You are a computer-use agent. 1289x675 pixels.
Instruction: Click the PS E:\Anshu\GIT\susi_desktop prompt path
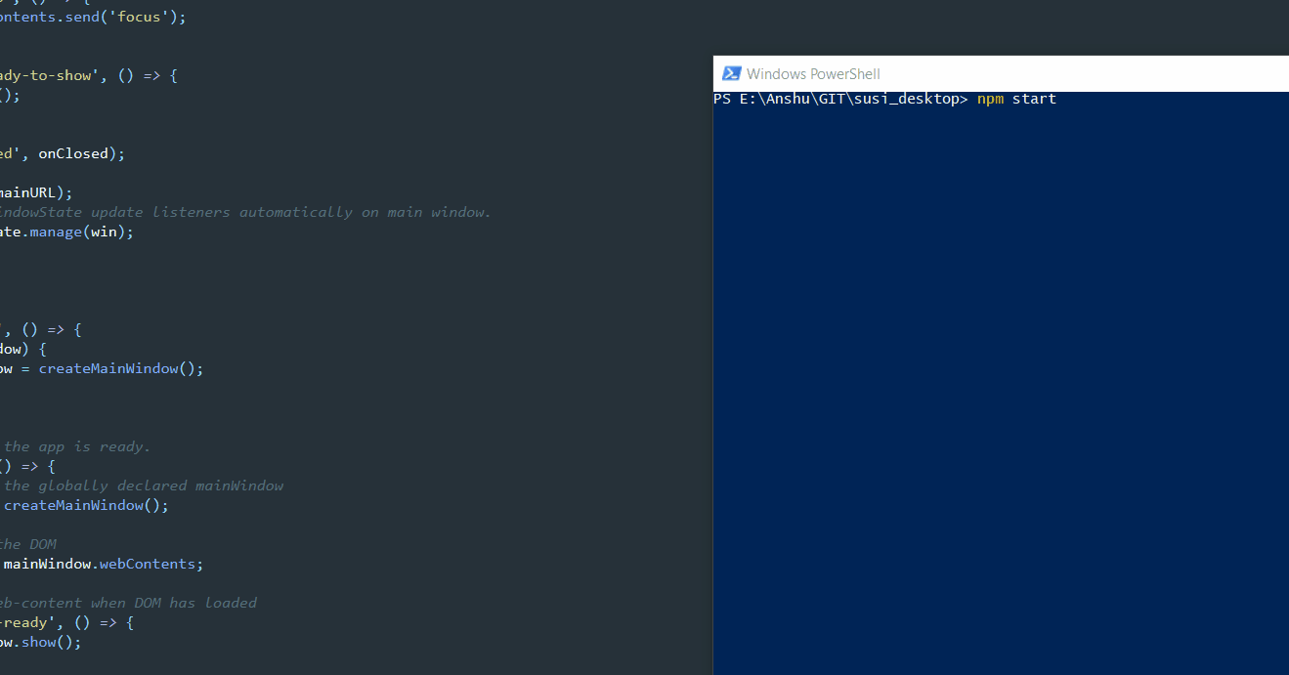(x=839, y=99)
